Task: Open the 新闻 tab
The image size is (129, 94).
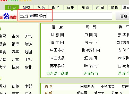Action: 100,7
